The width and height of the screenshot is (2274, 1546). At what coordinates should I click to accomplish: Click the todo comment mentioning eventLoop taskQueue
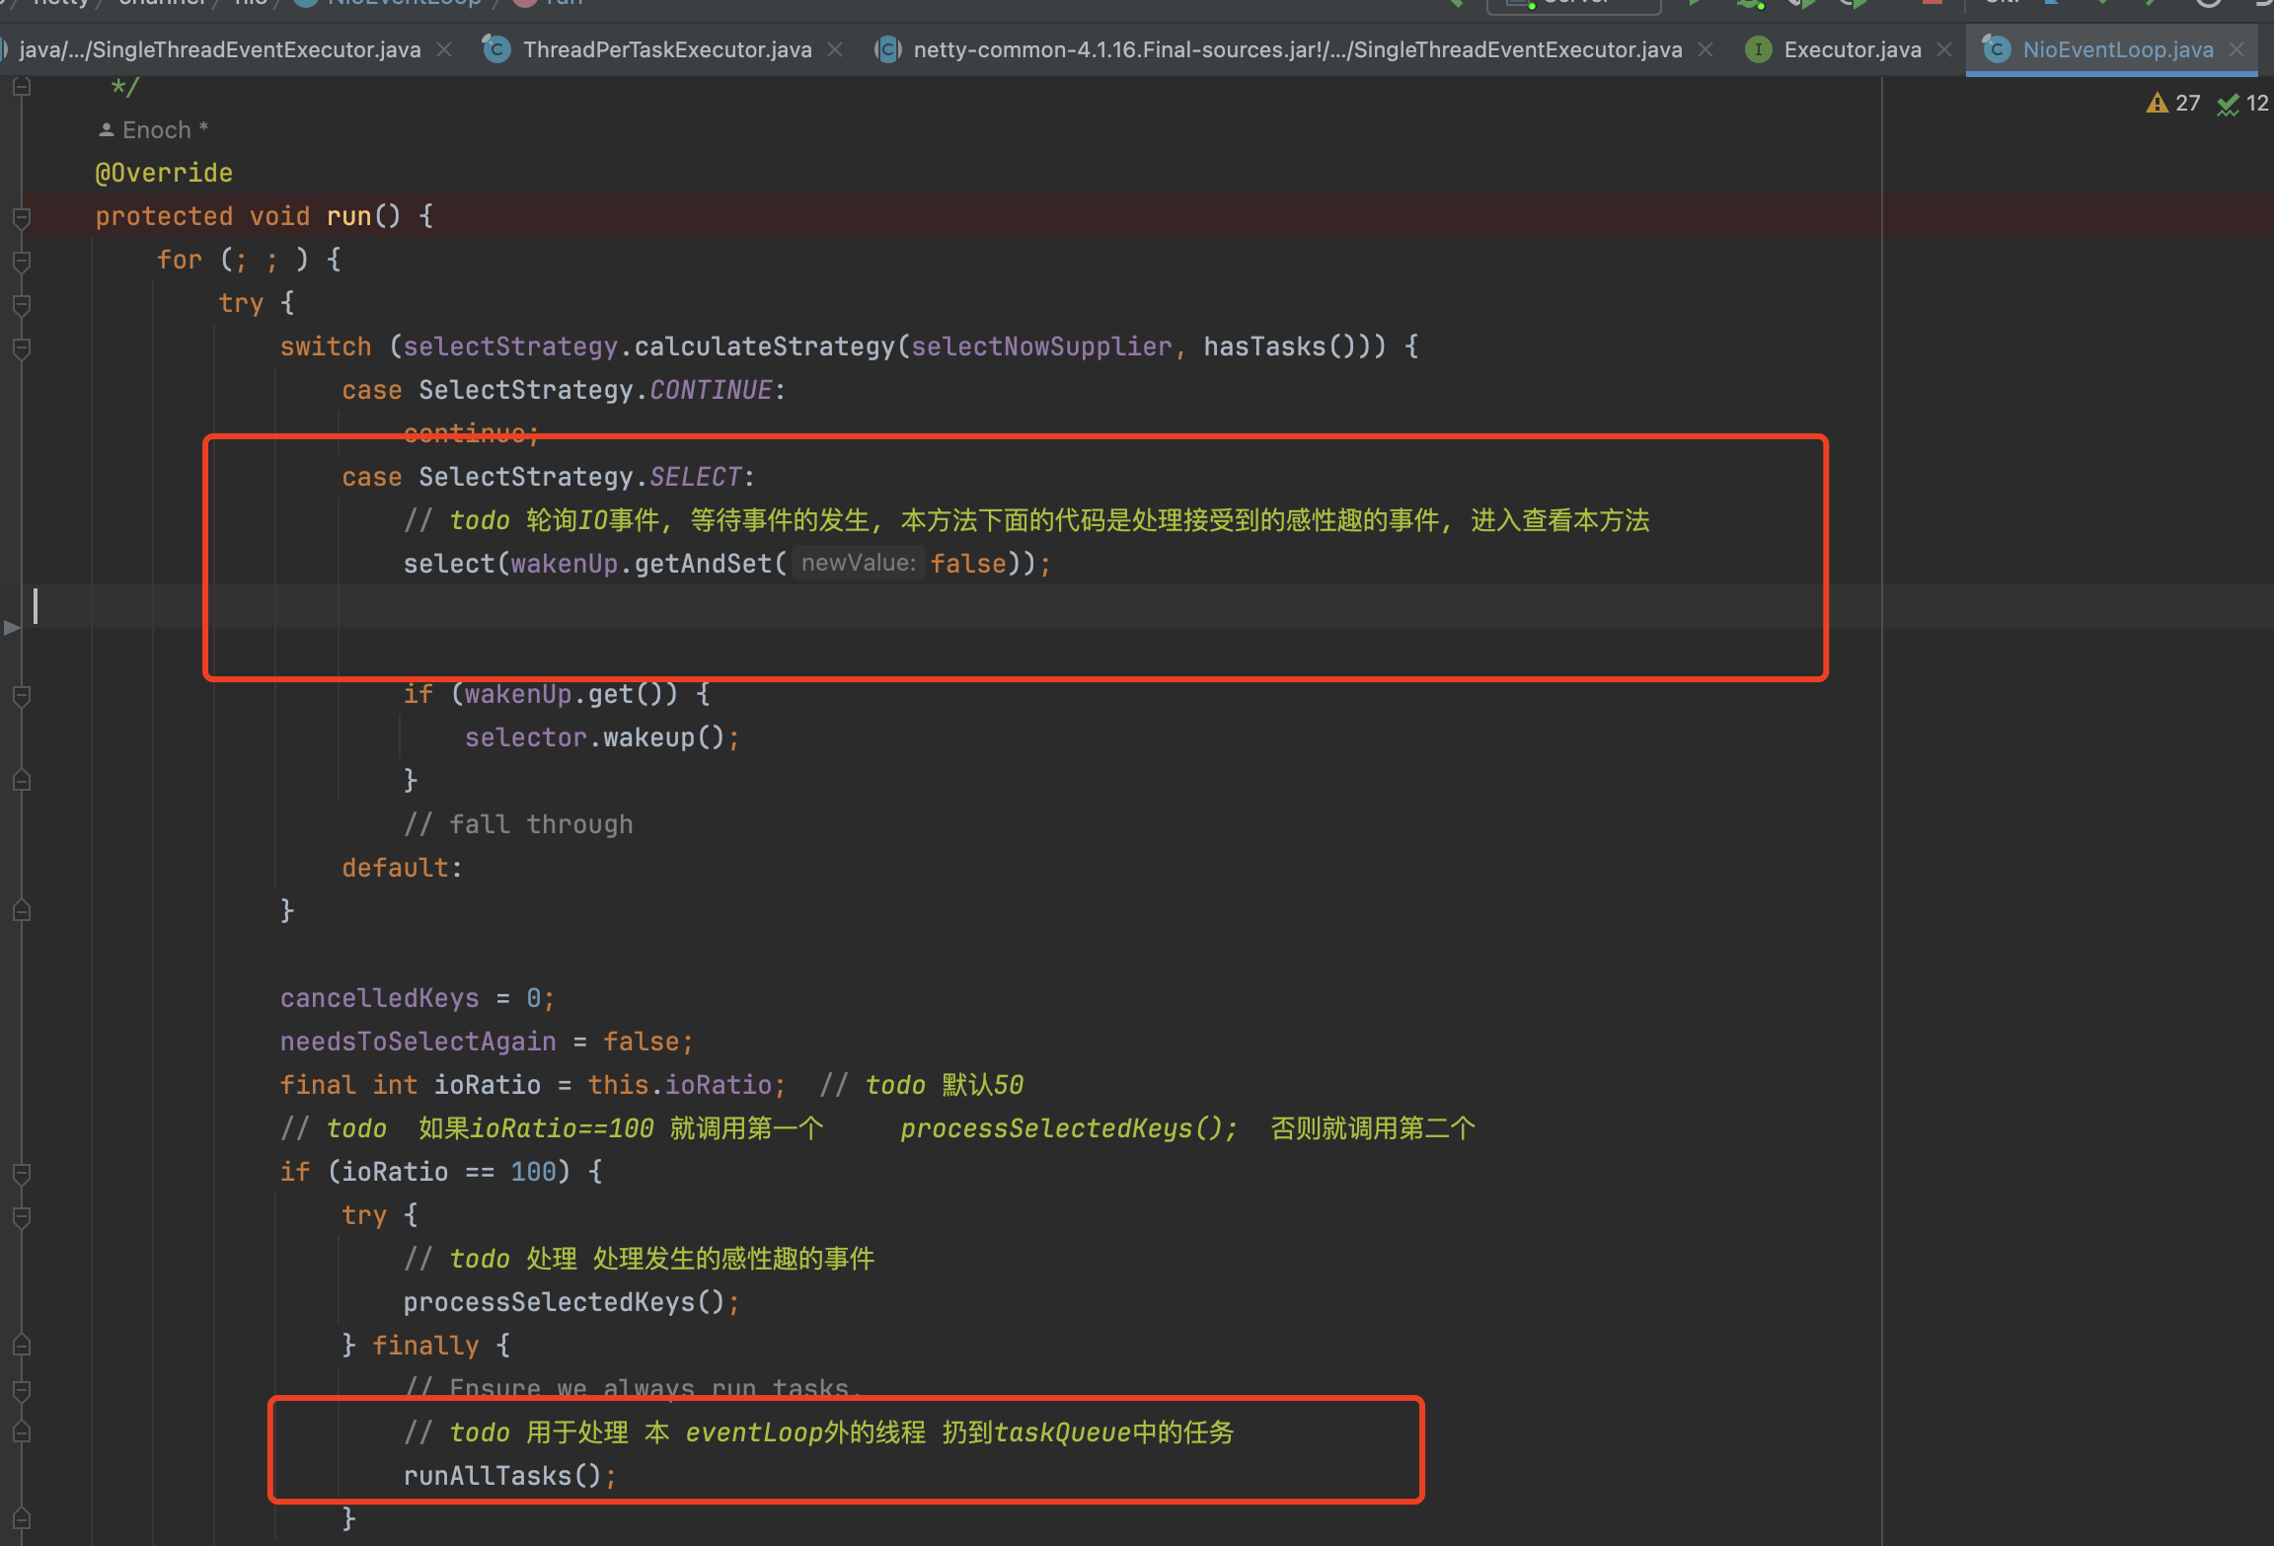pyautogui.click(x=819, y=1432)
